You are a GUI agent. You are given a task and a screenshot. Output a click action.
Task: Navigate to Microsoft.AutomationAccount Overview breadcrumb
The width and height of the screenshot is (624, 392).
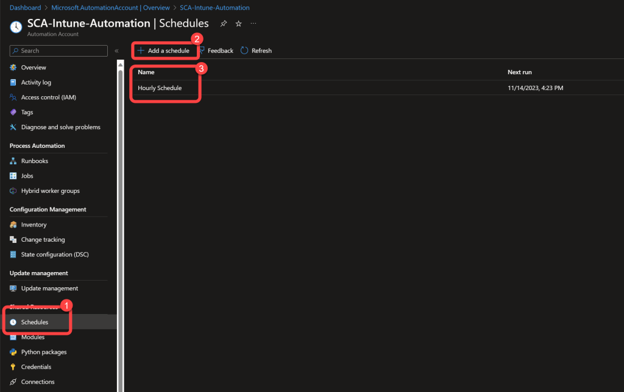110,8
